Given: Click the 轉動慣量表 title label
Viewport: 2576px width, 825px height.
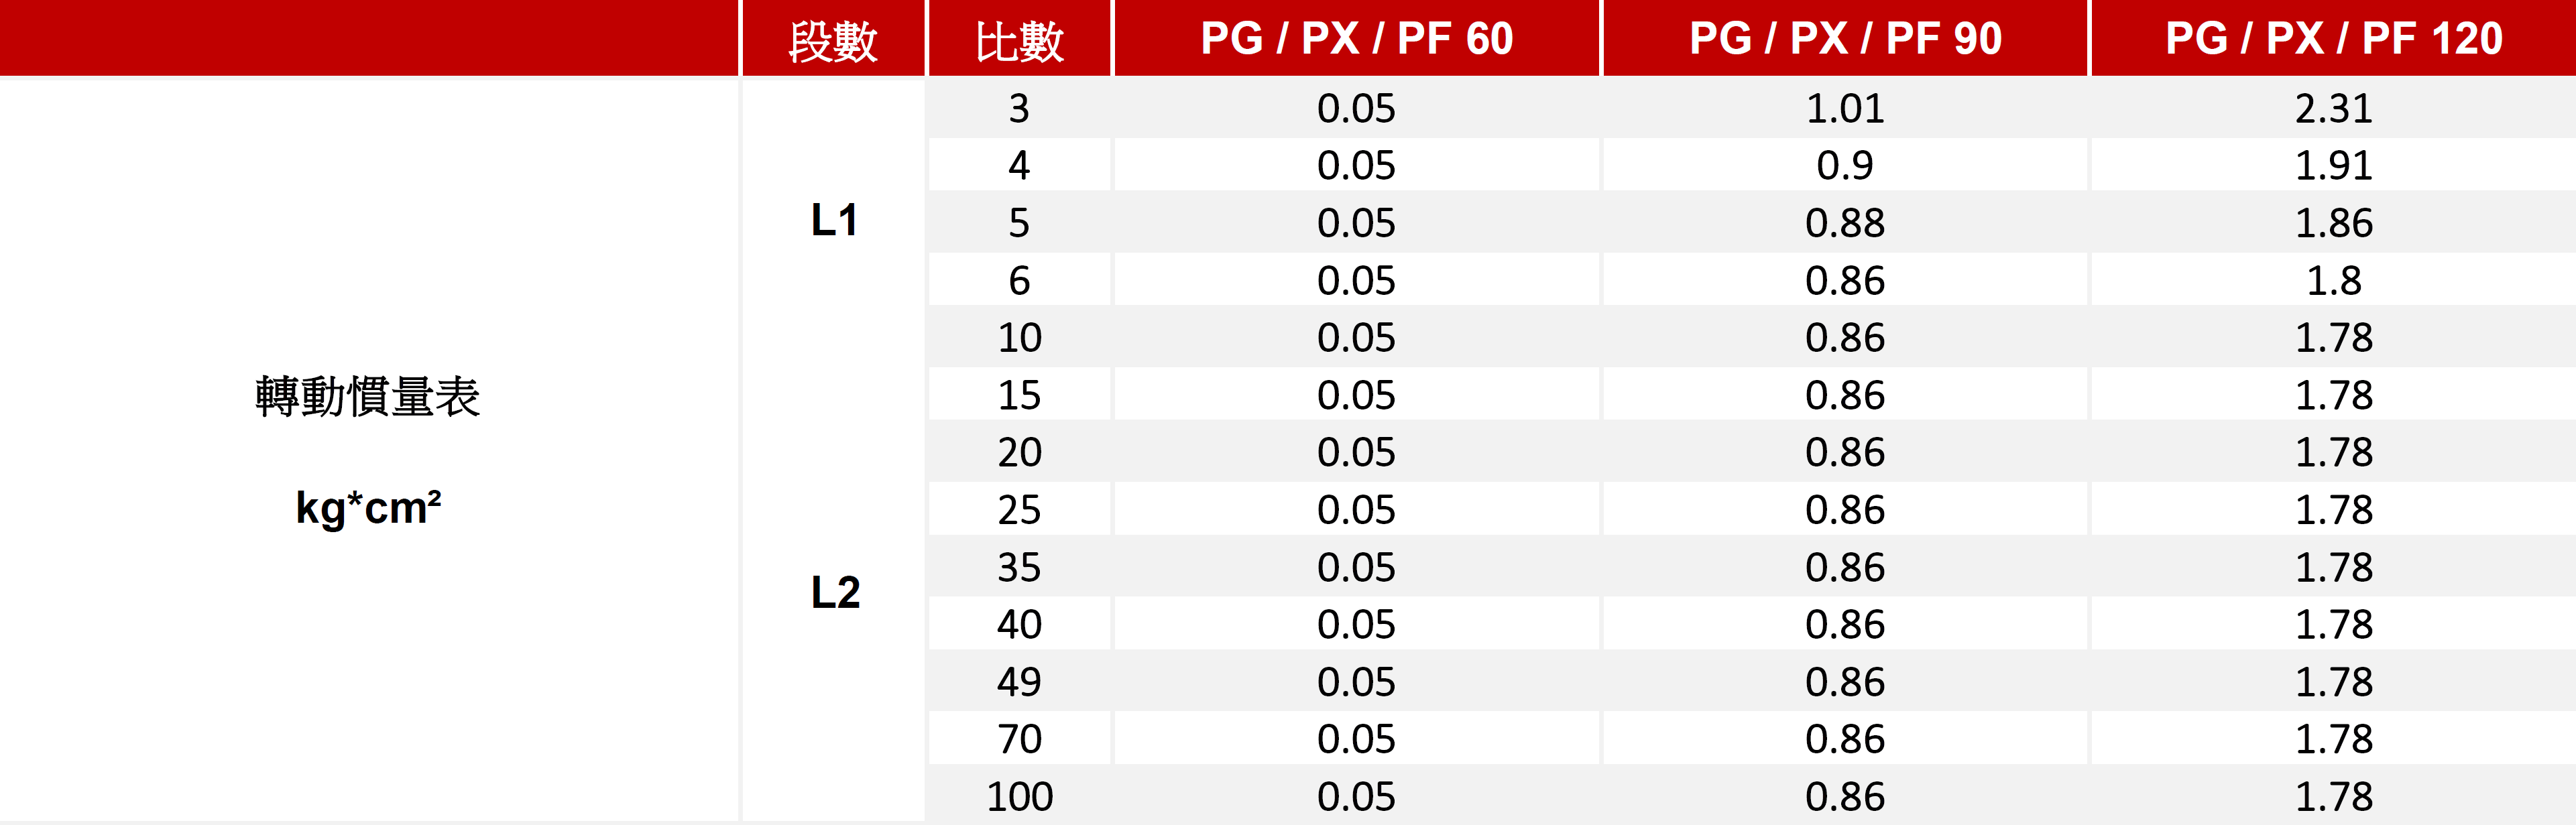Looking at the screenshot, I should (x=368, y=396).
